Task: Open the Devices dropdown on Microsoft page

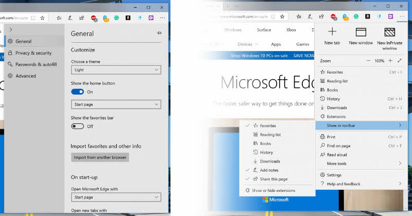Action: (x=248, y=44)
